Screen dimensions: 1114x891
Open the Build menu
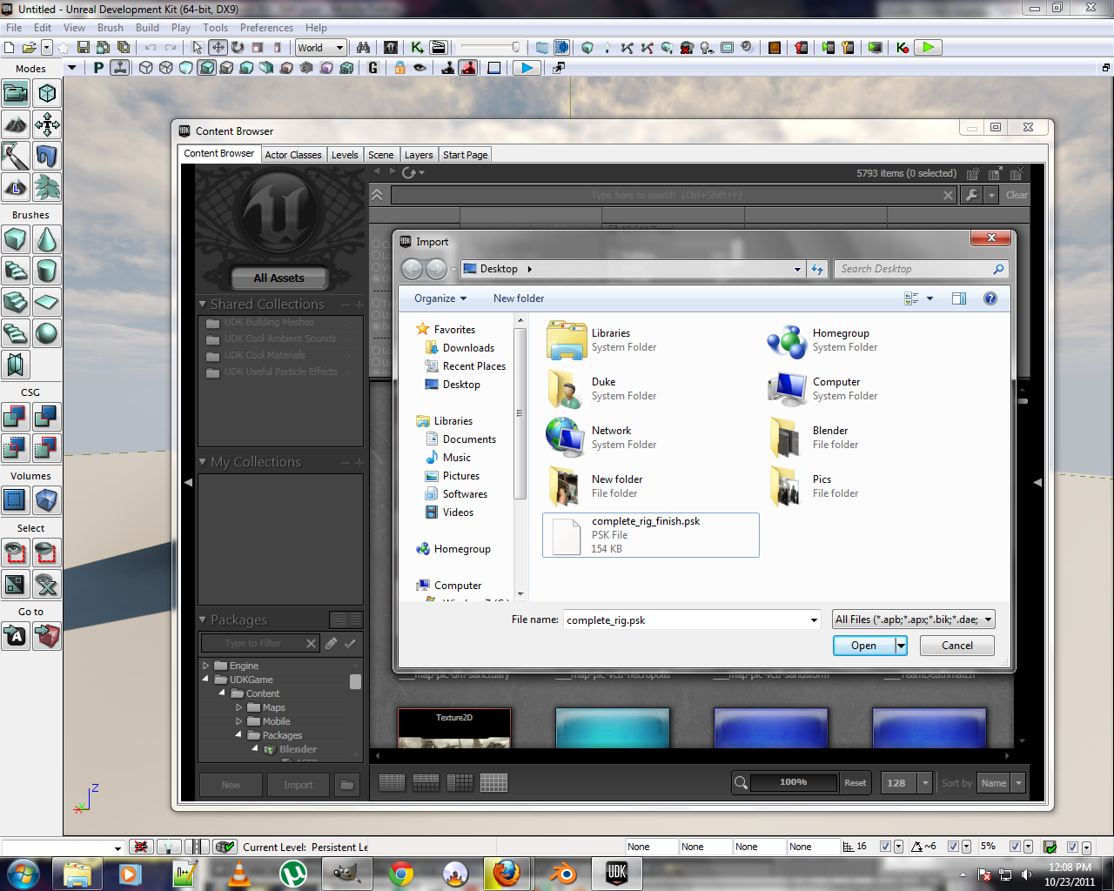click(148, 28)
